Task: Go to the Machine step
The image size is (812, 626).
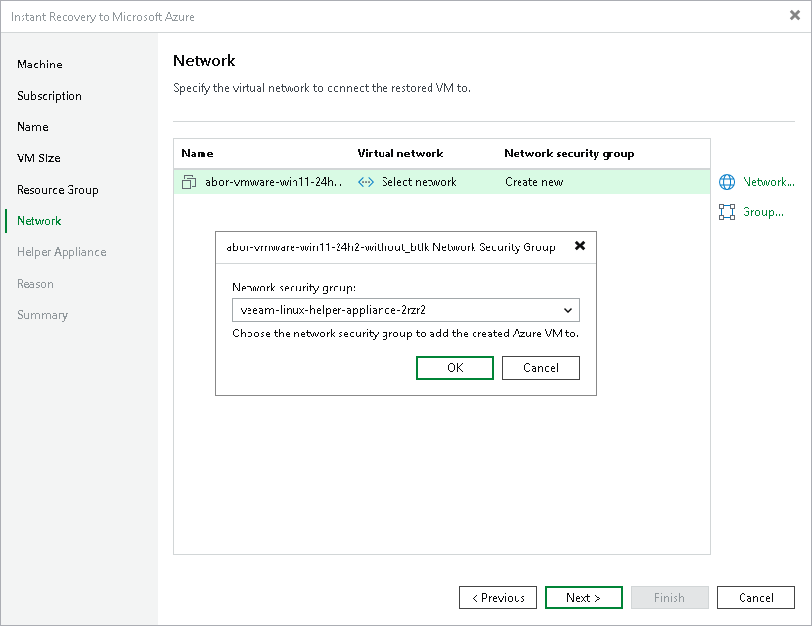Action: pyautogui.click(x=39, y=65)
